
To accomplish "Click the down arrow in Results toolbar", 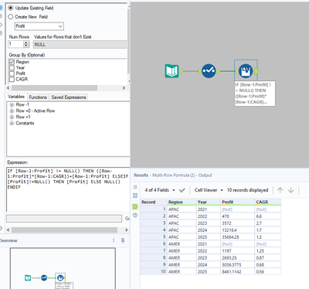I will tap(290, 190).
